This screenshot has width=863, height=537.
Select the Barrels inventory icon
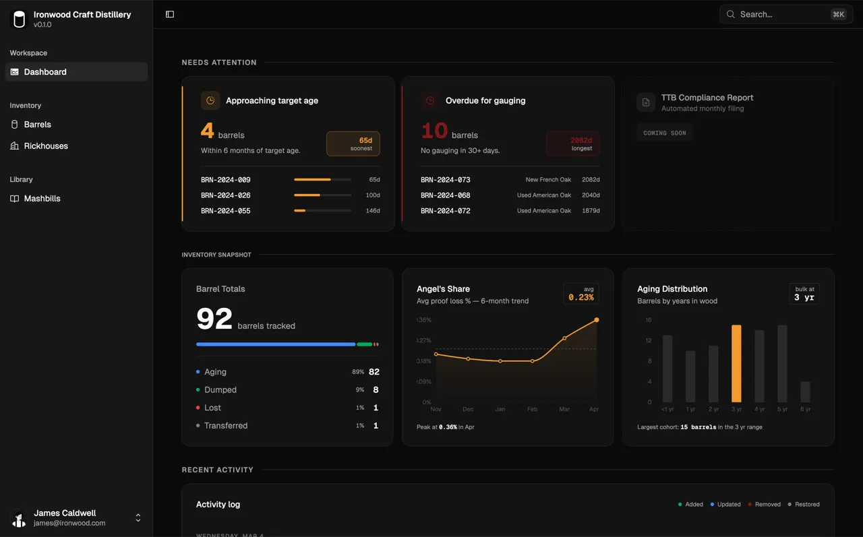tap(14, 124)
